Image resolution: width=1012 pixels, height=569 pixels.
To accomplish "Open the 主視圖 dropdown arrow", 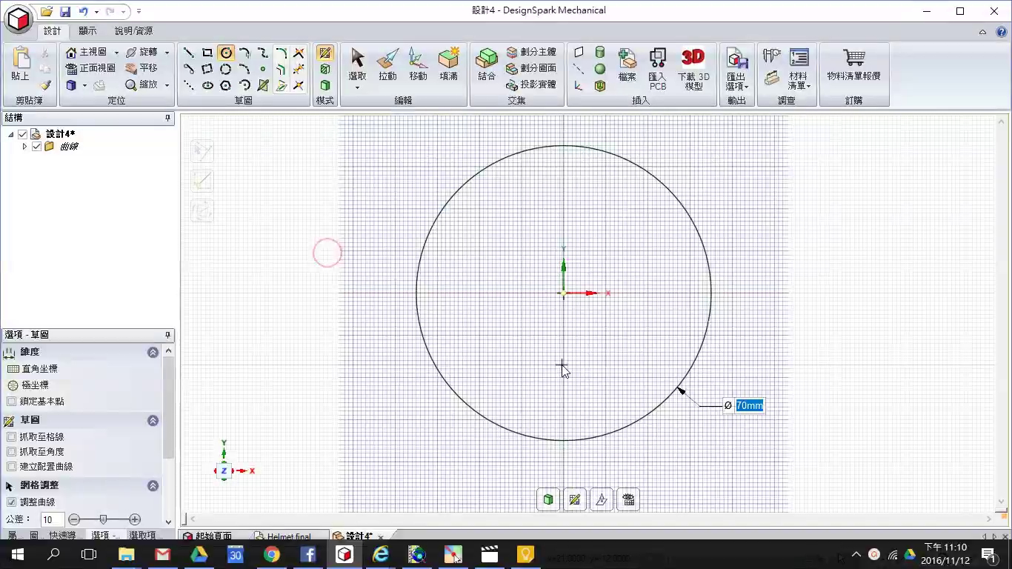I will coord(116,53).
